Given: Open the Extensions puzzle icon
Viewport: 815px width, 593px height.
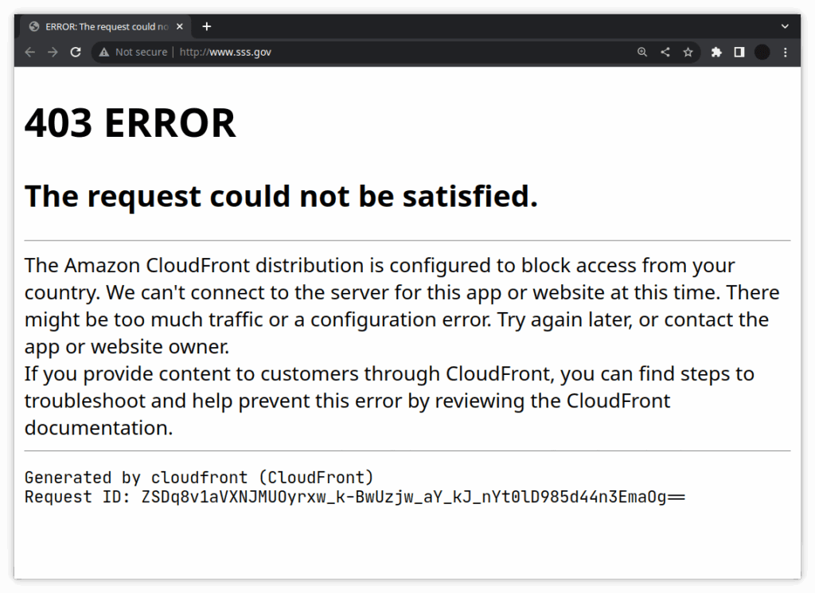Looking at the screenshot, I should pos(716,52).
